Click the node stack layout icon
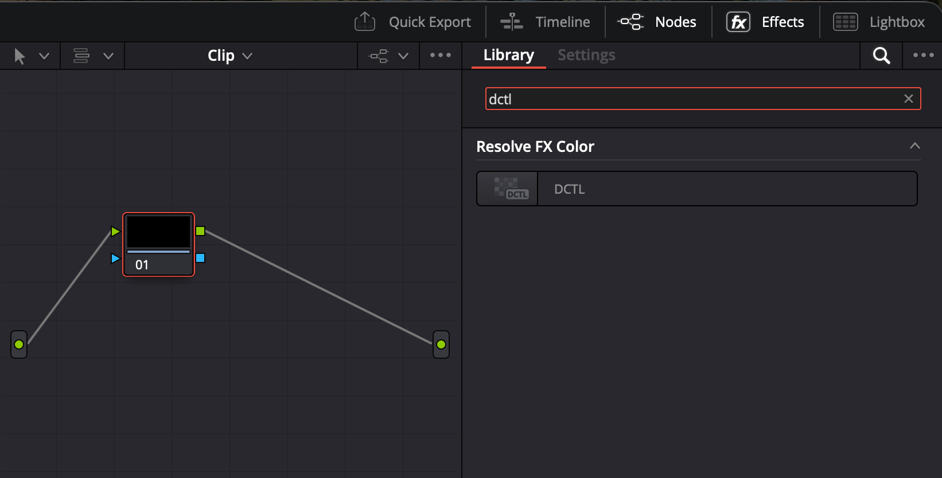This screenshot has height=478, width=942. pos(81,56)
